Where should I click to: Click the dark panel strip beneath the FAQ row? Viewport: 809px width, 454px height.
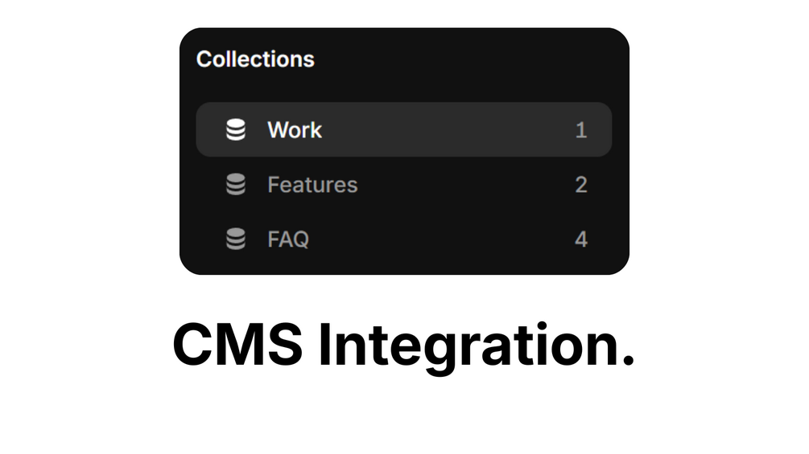coord(402,265)
